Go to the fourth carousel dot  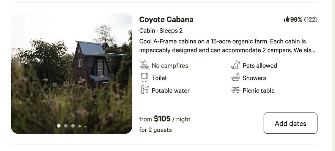(x=79, y=126)
